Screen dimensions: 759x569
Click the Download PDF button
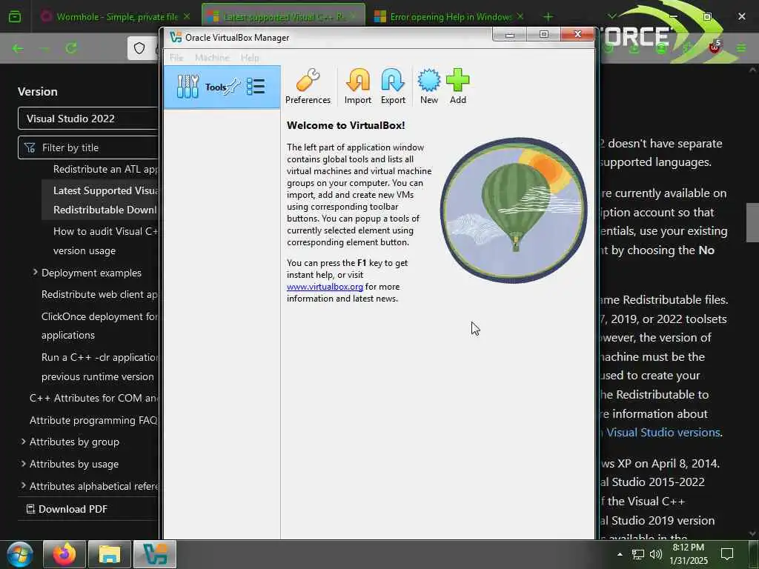coord(67,509)
